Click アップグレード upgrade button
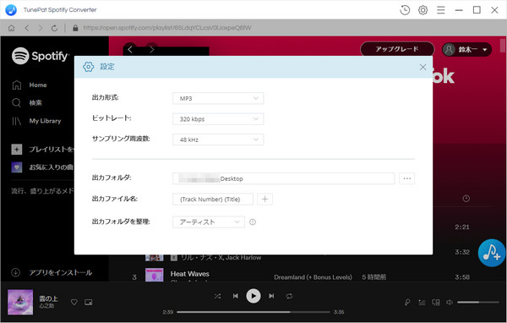The width and height of the screenshot is (507, 323). pyautogui.click(x=397, y=49)
